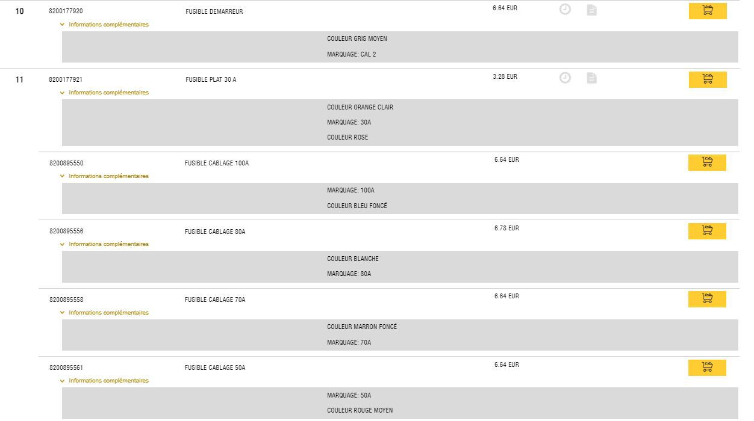754x421 pixels.
Task: Collapse Informations complémentaires under FUSIBLE DEMARREUR
Action: tap(104, 25)
